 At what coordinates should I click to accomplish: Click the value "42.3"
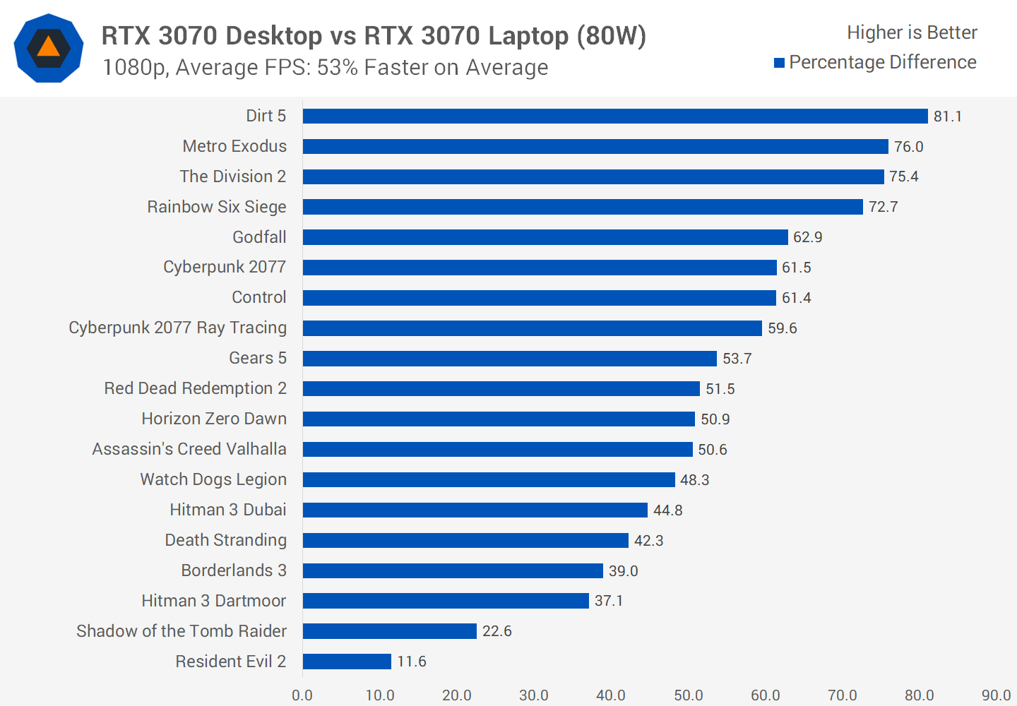[x=648, y=541]
